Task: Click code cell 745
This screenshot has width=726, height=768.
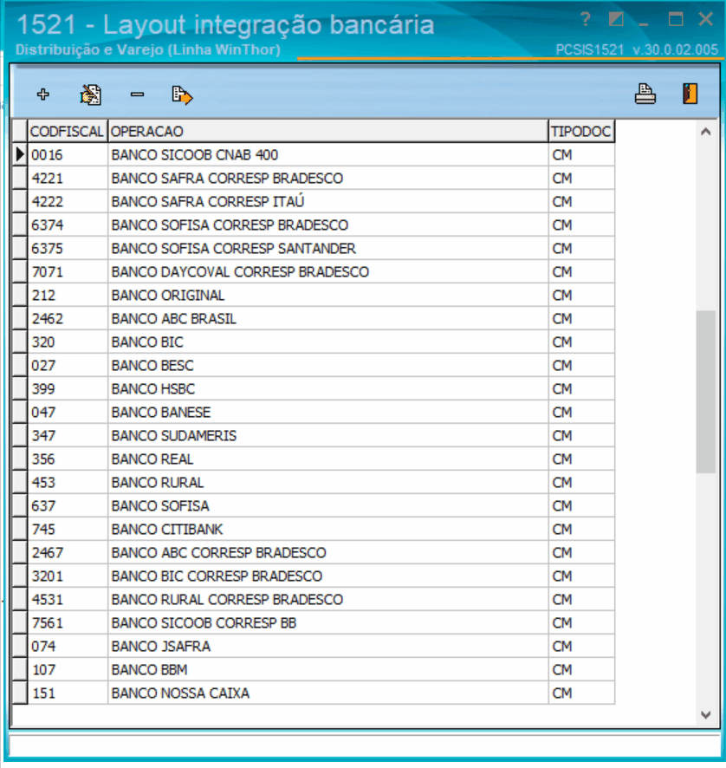Action: click(68, 530)
